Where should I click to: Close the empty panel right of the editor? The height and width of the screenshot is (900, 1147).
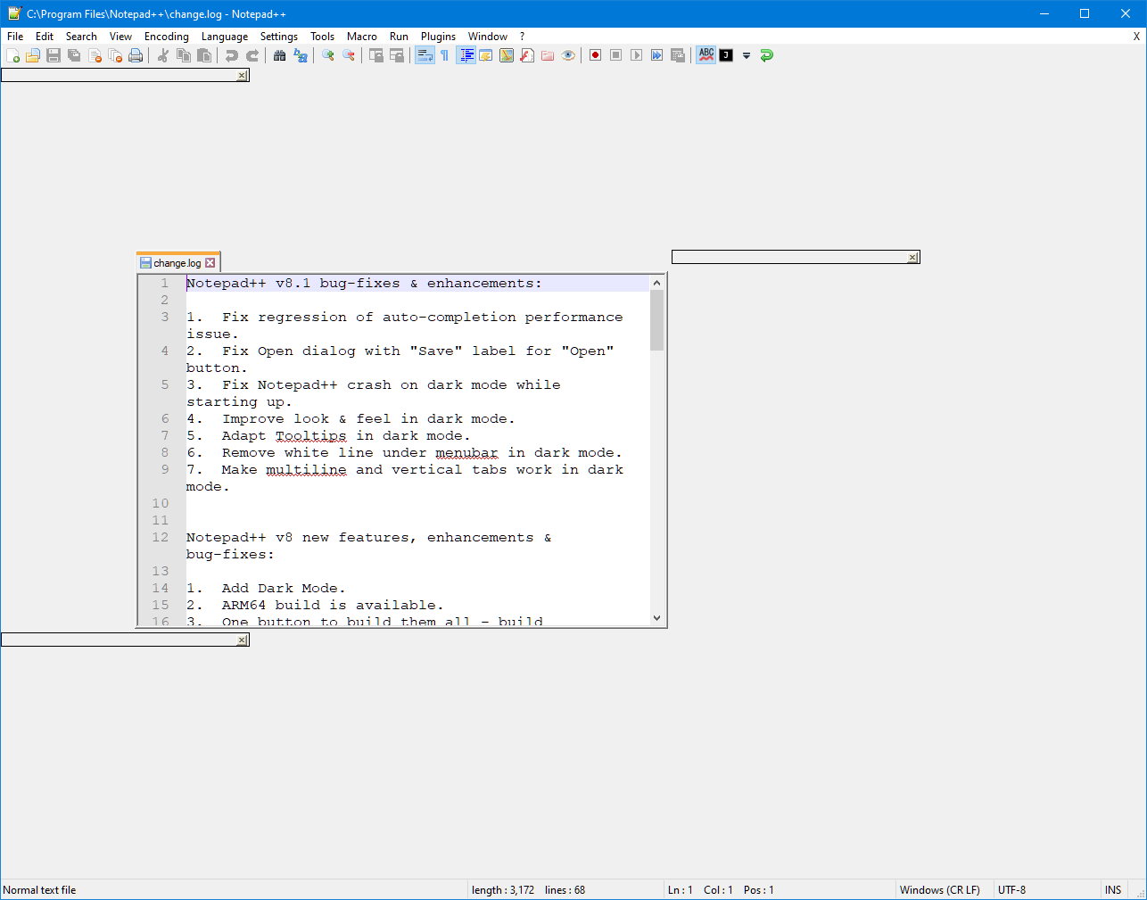point(912,258)
